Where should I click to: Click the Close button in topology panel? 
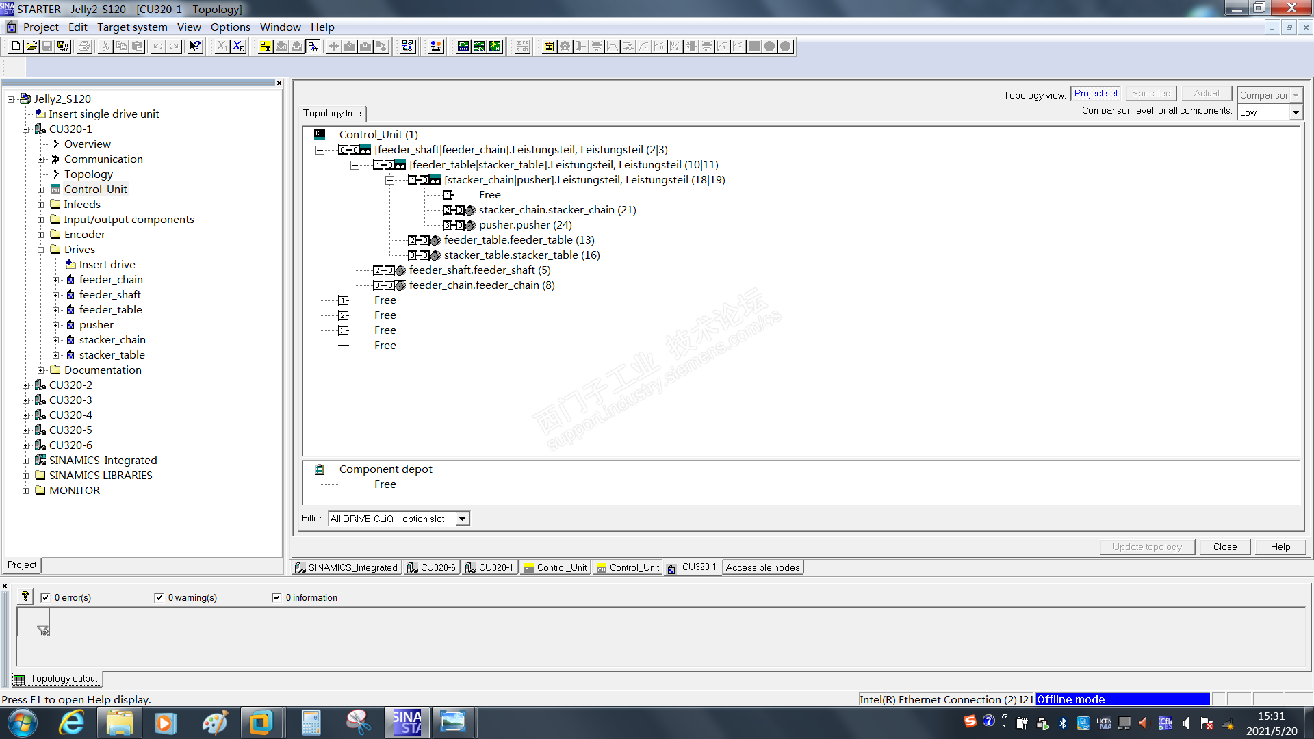1224,547
